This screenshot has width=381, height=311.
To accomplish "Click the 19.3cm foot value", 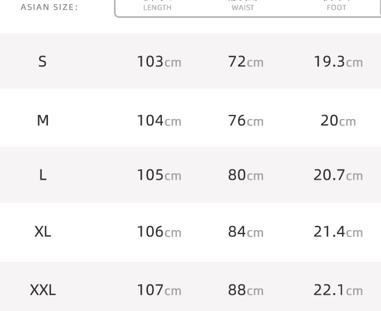I will (x=338, y=61).
